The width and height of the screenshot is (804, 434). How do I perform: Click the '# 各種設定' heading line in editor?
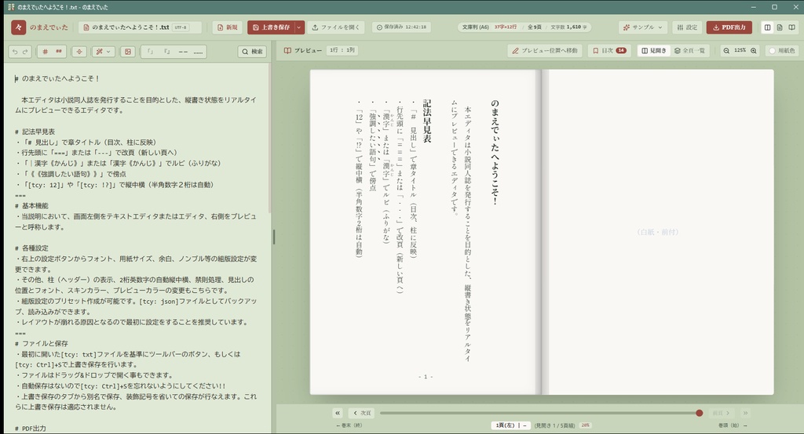[31, 248]
